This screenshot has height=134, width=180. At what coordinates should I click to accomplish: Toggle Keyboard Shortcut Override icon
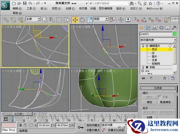click(x=128, y=19)
